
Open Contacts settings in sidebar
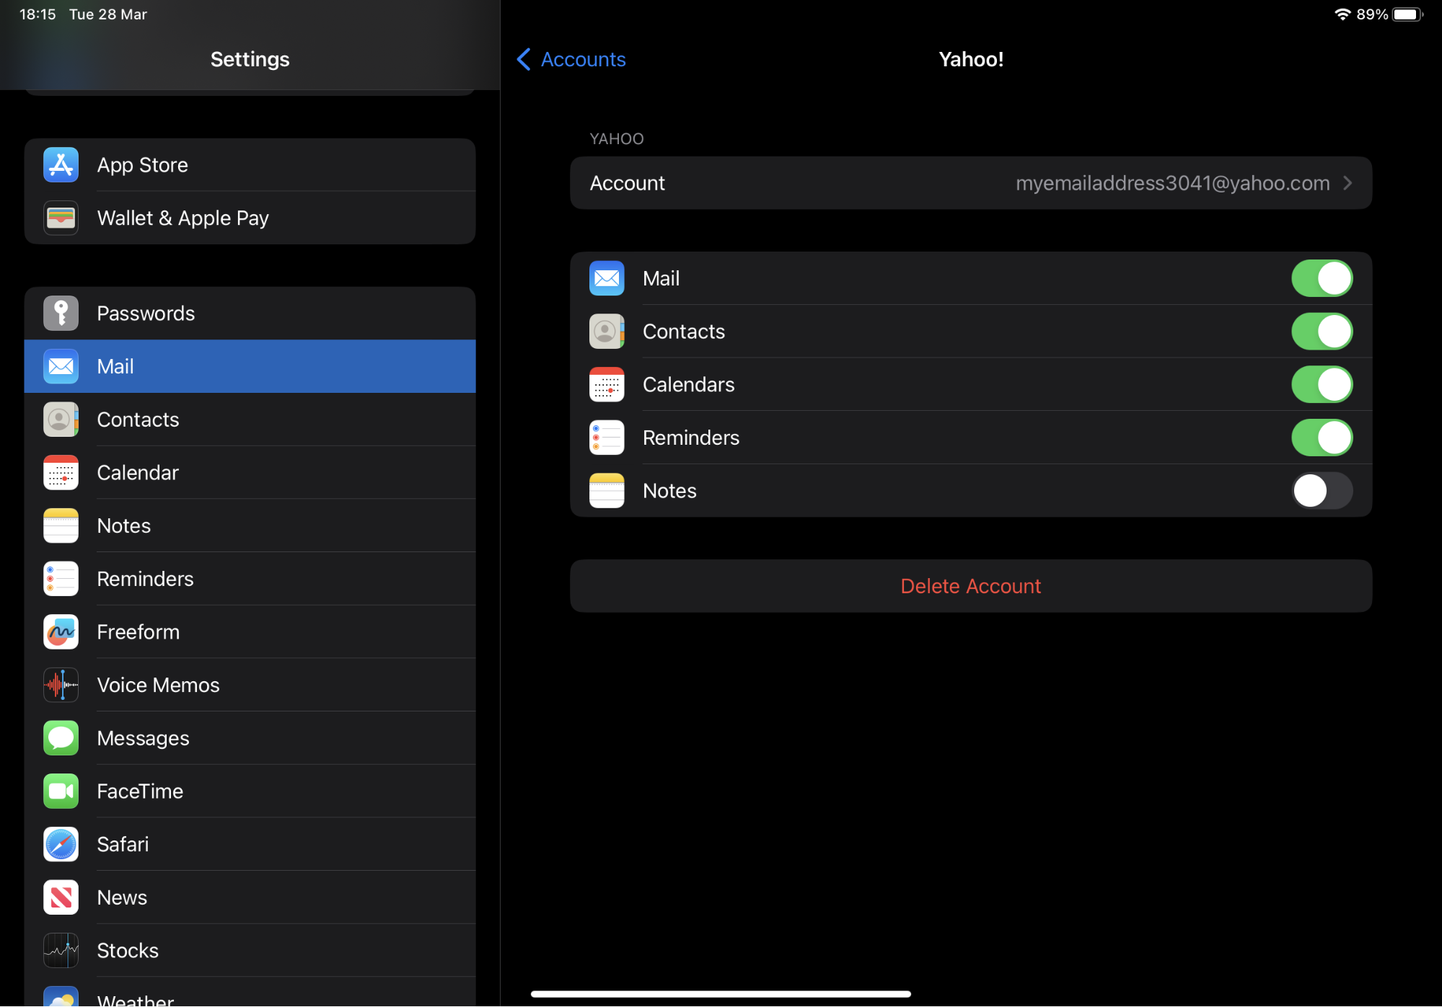pos(250,420)
